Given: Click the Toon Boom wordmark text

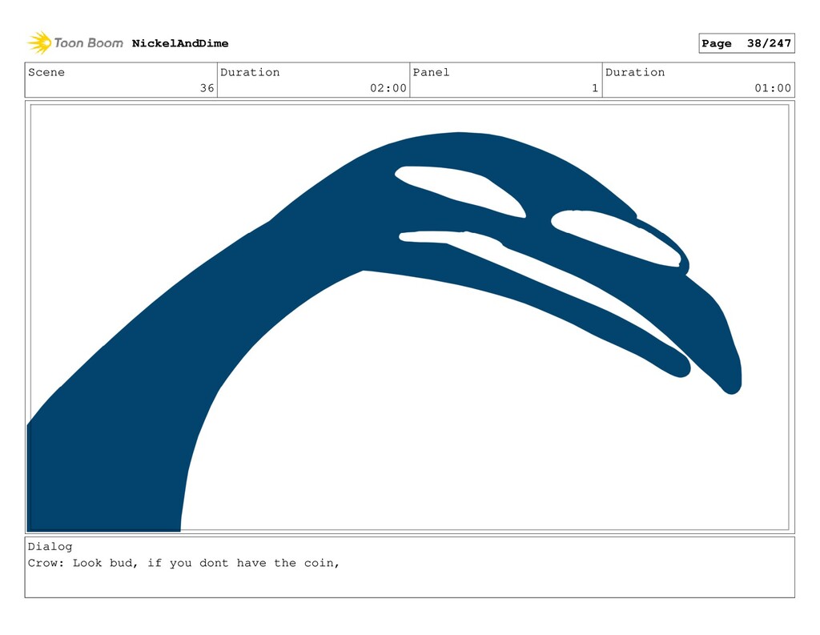Looking at the screenshot, I should pyautogui.click(x=88, y=43).
